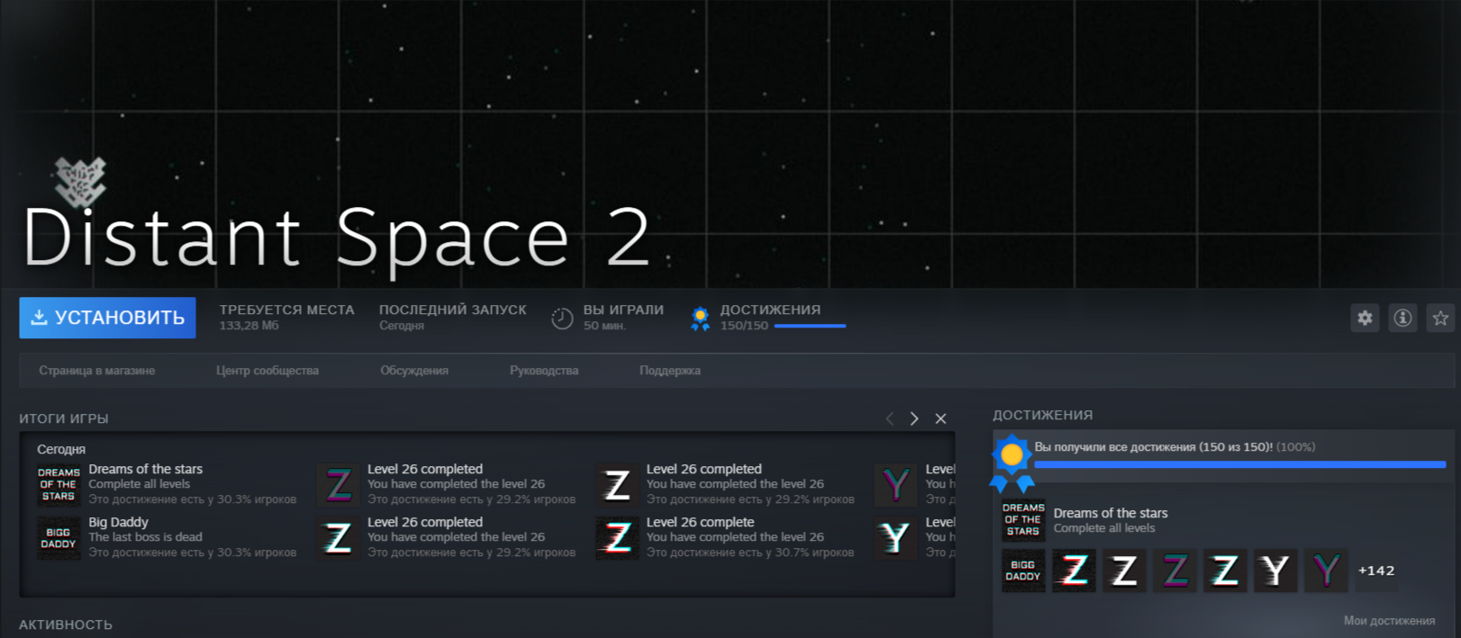Click 'Сегодня' under ПОСЛЕДНИЙ ЗАПУСК
The height and width of the screenshot is (638, 1461).
pyautogui.click(x=402, y=326)
